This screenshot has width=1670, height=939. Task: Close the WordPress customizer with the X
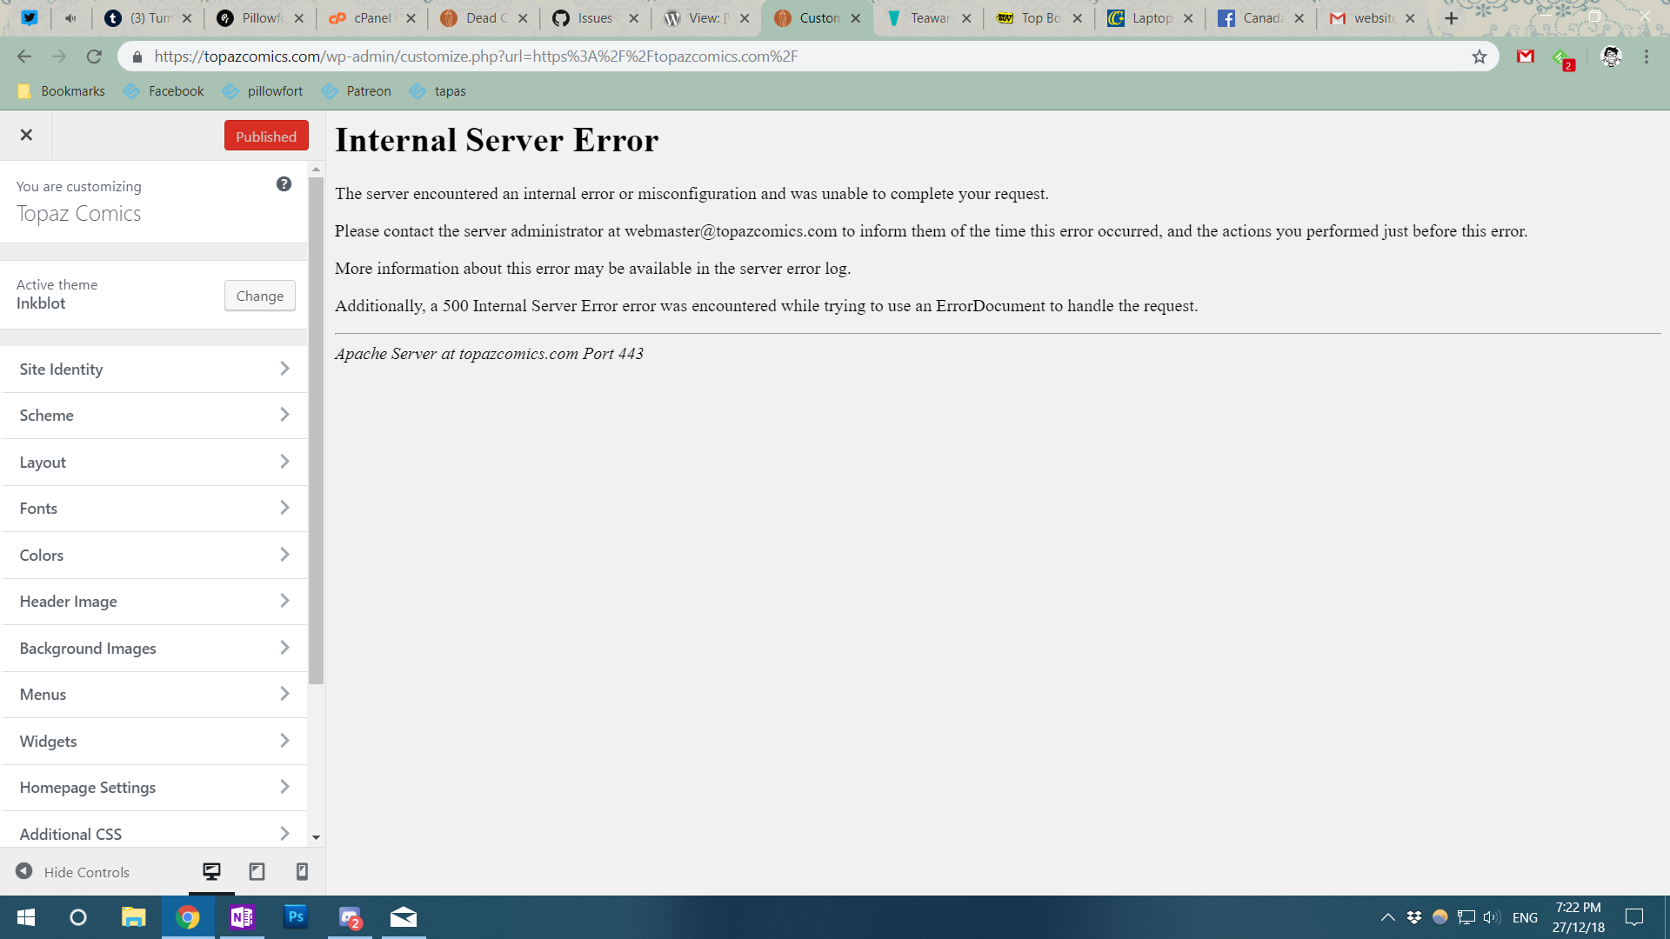pos(26,135)
